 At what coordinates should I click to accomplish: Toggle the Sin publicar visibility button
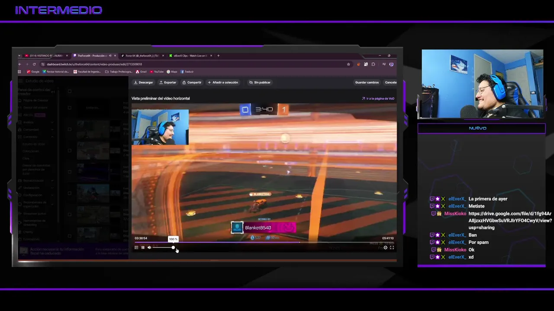[x=260, y=83]
